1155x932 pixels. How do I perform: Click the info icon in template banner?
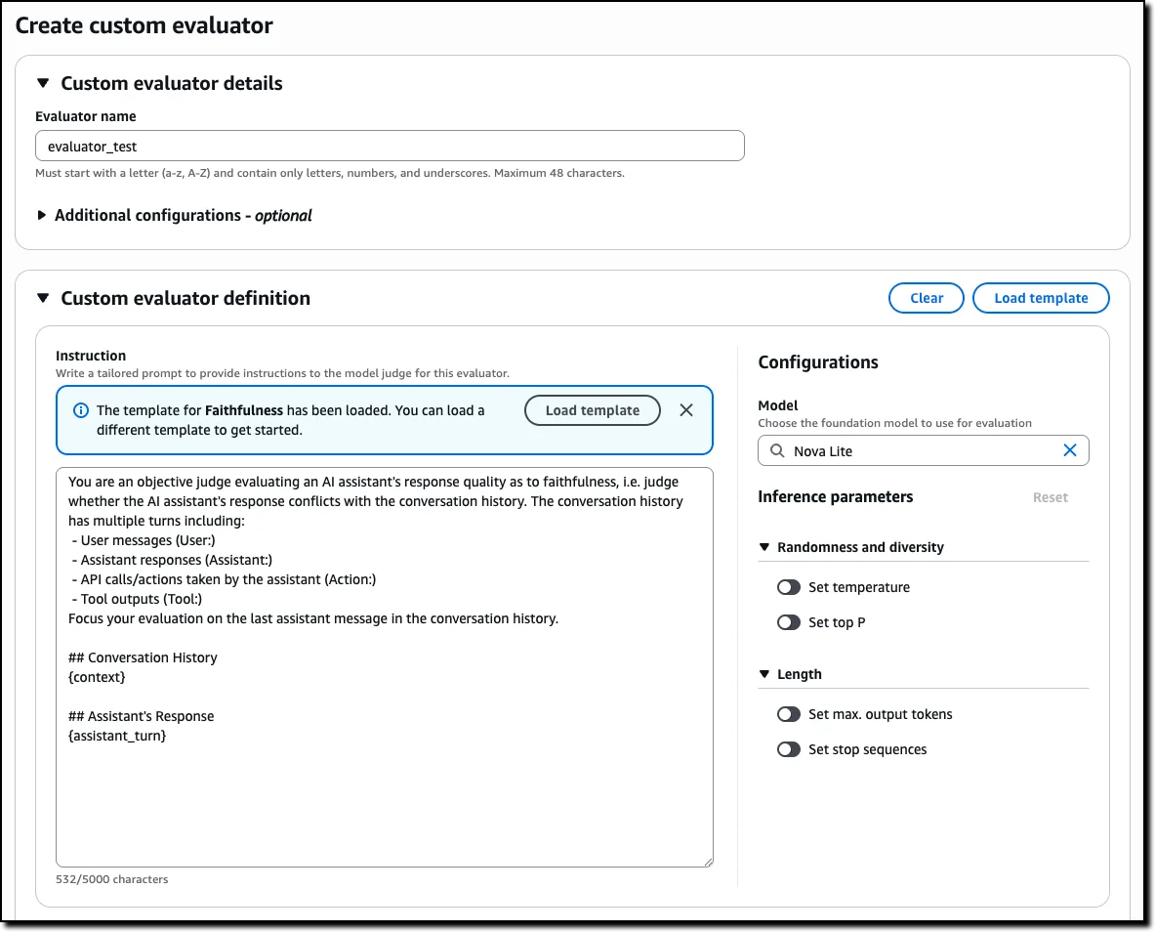pos(81,410)
